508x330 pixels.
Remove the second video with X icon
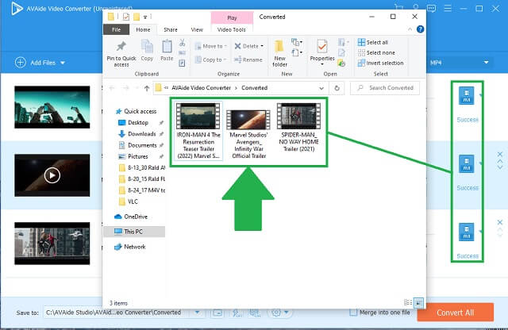tap(499, 155)
